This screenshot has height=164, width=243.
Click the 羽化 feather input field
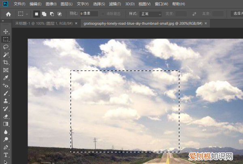click(x=88, y=14)
